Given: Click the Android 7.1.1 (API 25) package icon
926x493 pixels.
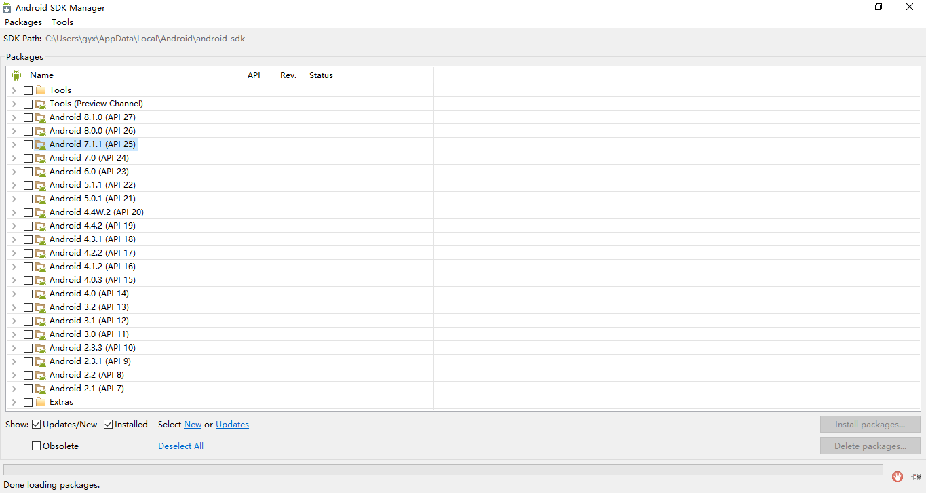Looking at the screenshot, I should click(41, 144).
